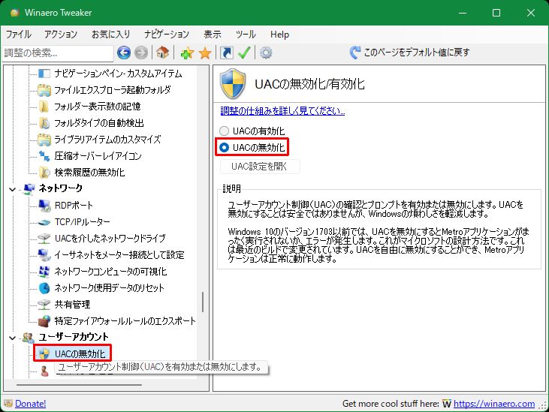Image resolution: width=549 pixels, height=412 pixels.
Task: Open the https://winaero.com link
Action: coord(494,404)
